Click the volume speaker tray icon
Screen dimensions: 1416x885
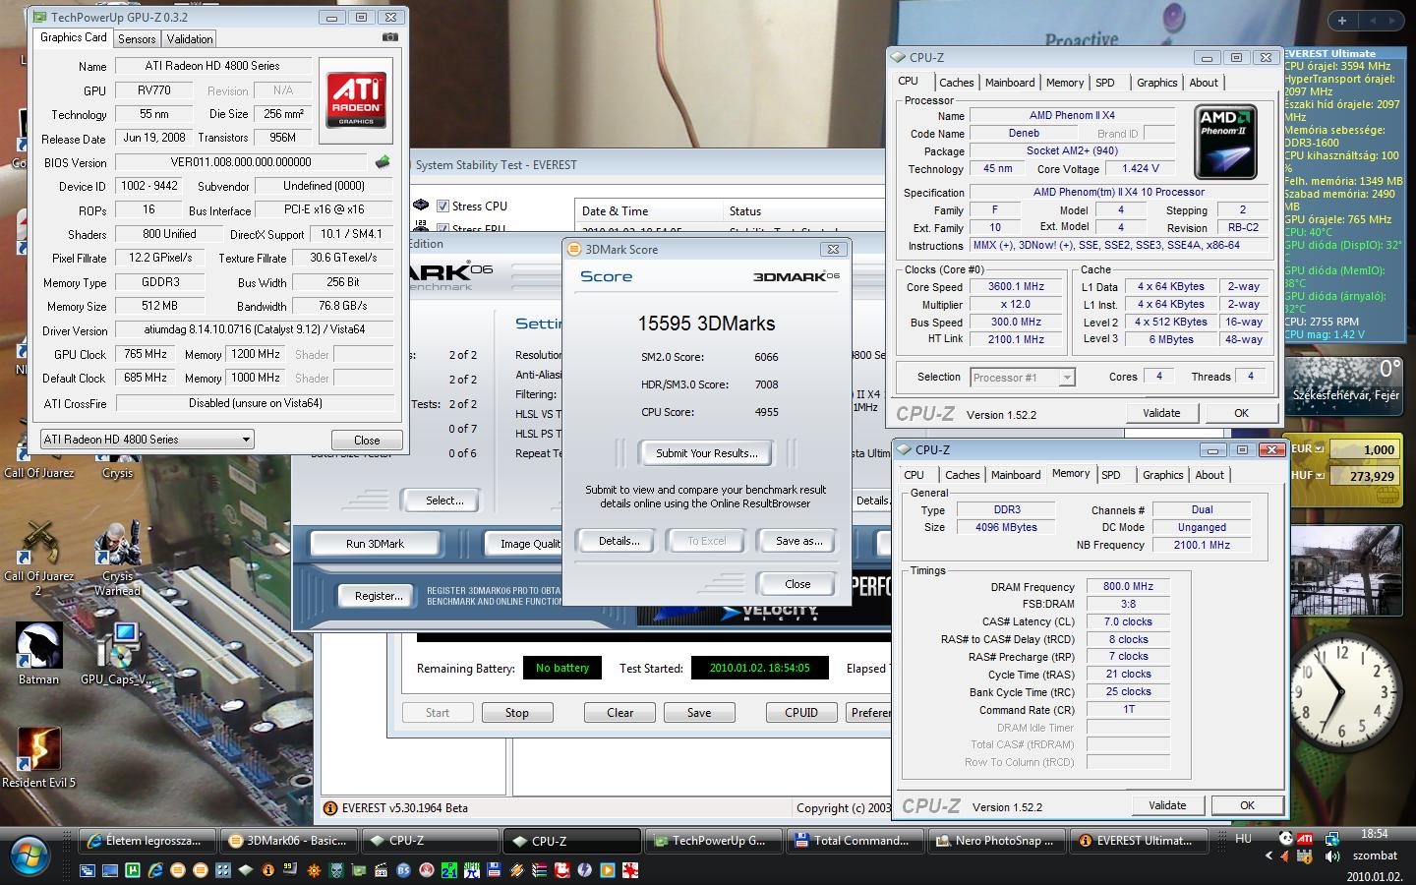click(1332, 856)
